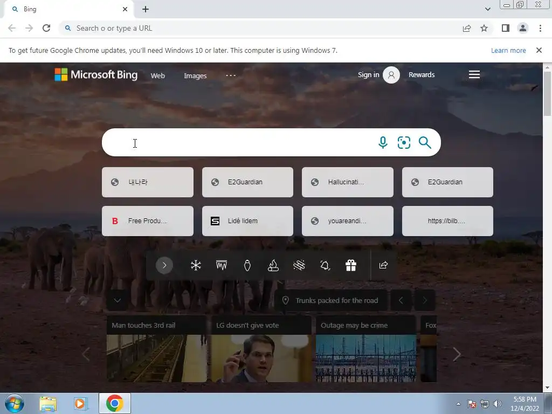Open the youareandi... tile

click(348, 220)
